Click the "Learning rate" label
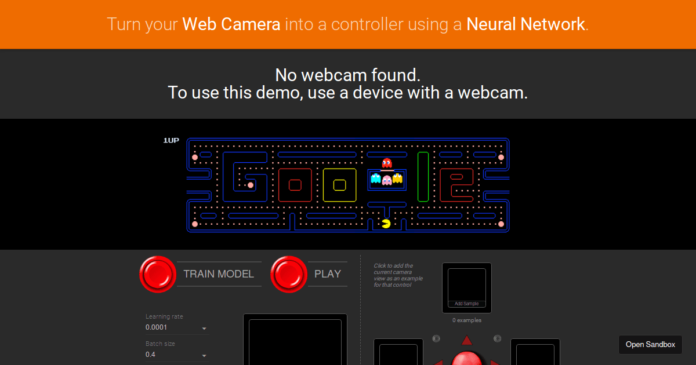This screenshot has height=365, width=696. (164, 316)
